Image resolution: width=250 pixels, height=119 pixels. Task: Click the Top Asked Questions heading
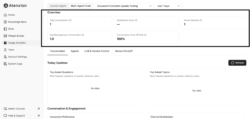(61, 72)
